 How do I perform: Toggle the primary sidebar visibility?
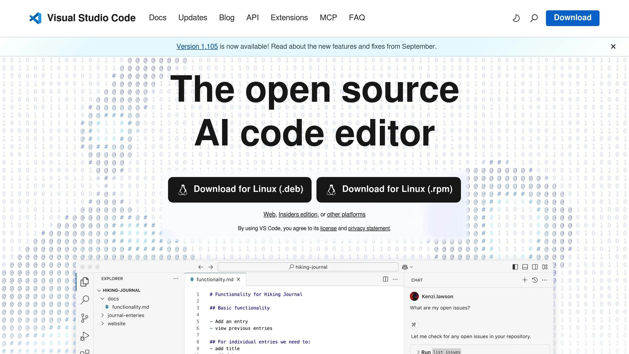pyautogui.click(x=515, y=267)
